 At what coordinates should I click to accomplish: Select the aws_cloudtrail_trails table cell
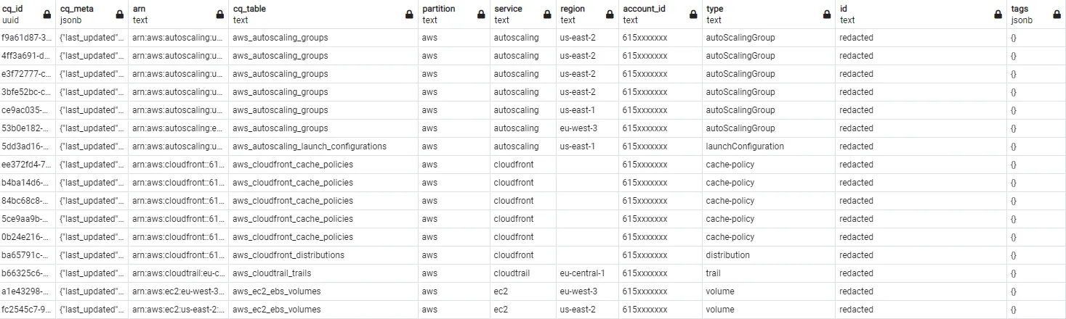[x=272, y=273]
